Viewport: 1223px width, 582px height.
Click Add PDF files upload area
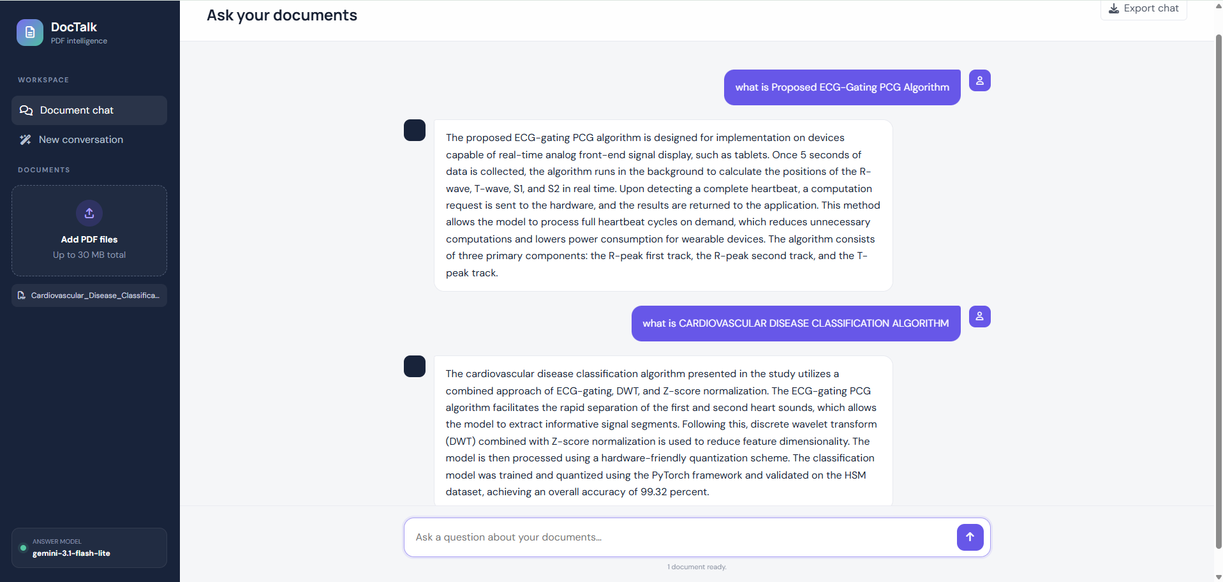(89, 230)
